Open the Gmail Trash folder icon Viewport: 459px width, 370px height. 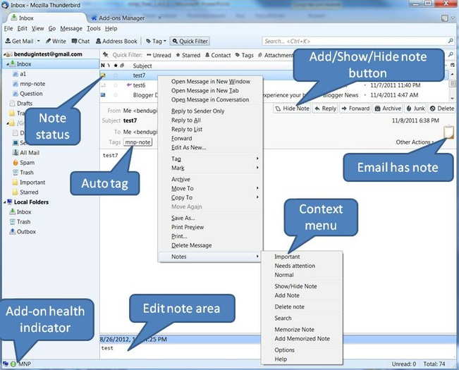pyautogui.click(x=16, y=173)
